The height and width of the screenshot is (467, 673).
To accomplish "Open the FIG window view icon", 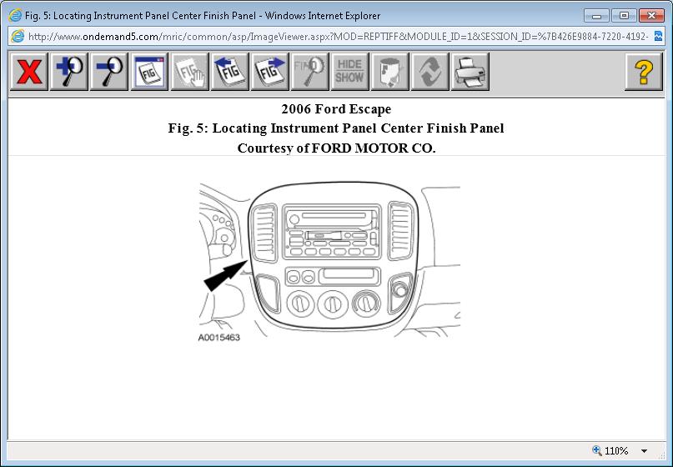I will [x=149, y=72].
